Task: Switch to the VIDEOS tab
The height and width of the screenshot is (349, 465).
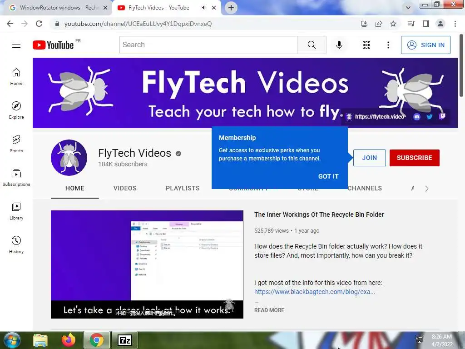Action: click(125, 188)
